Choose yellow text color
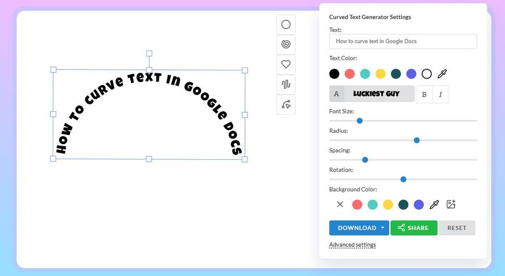Image resolution: width=505 pixels, height=276 pixels. [x=380, y=74]
